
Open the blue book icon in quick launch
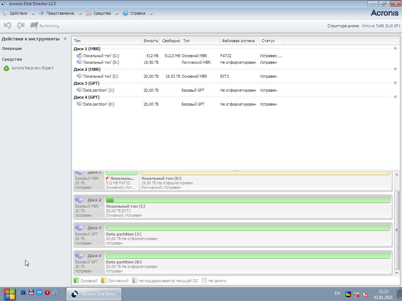pyautogui.click(x=23, y=292)
